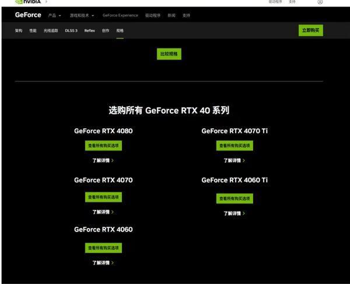Viewport: 350px width, 284px height.
Task: Select the 规格 tab
Action: point(120,30)
